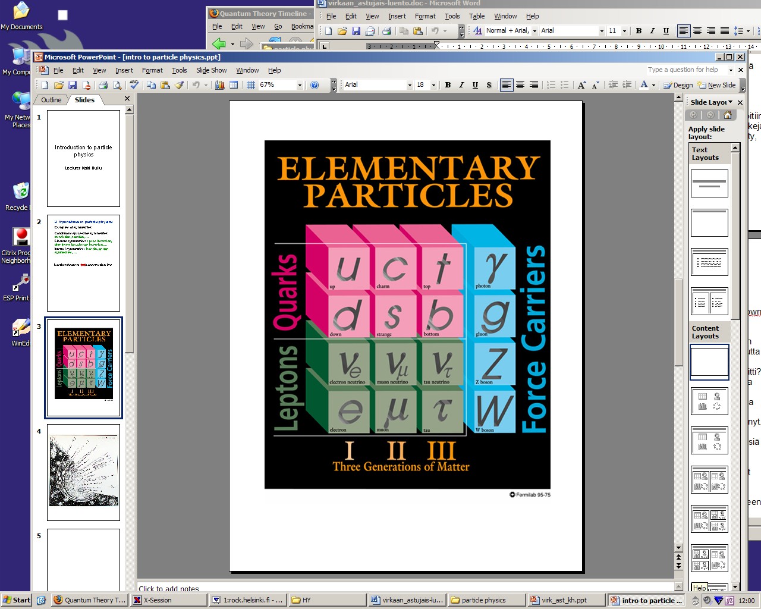Screen dimensions: 761x609
Task: Decrease indent in PowerPoint toolbar
Action: tap(613, 85)
